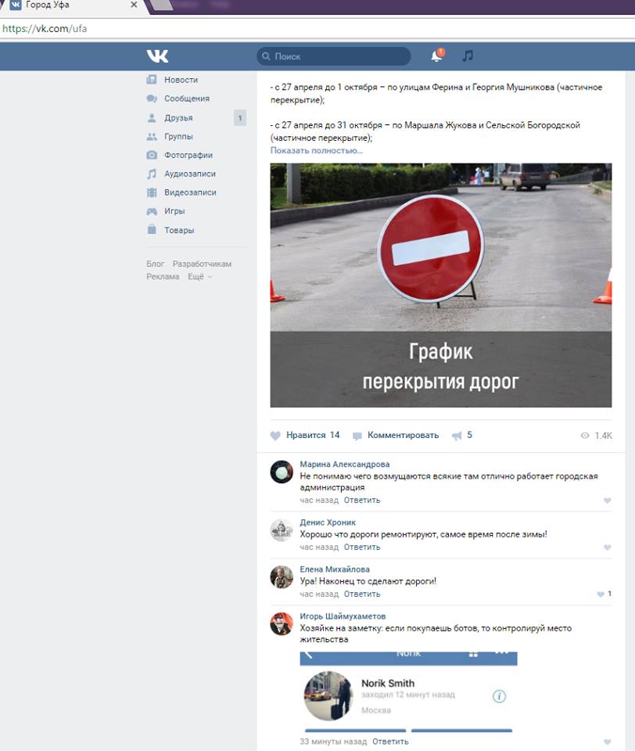
Task: Like Marina Alexandrova's comment
Action: 607,501
